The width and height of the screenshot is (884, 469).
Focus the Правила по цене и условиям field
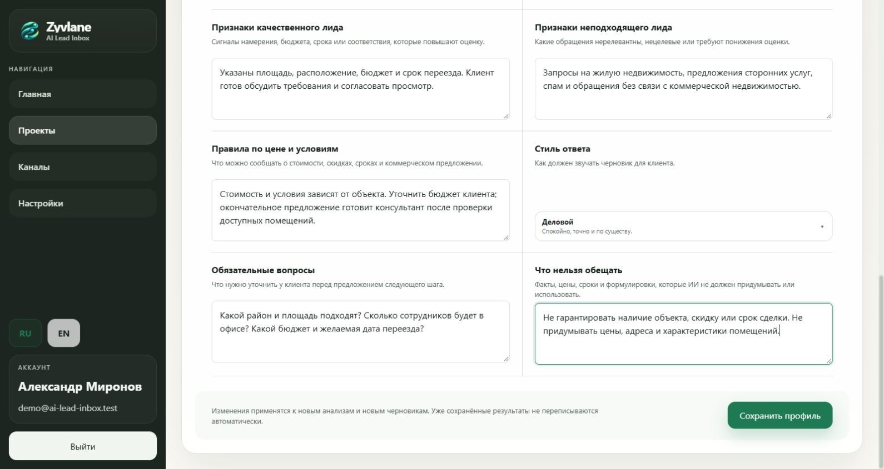point(360,210)
